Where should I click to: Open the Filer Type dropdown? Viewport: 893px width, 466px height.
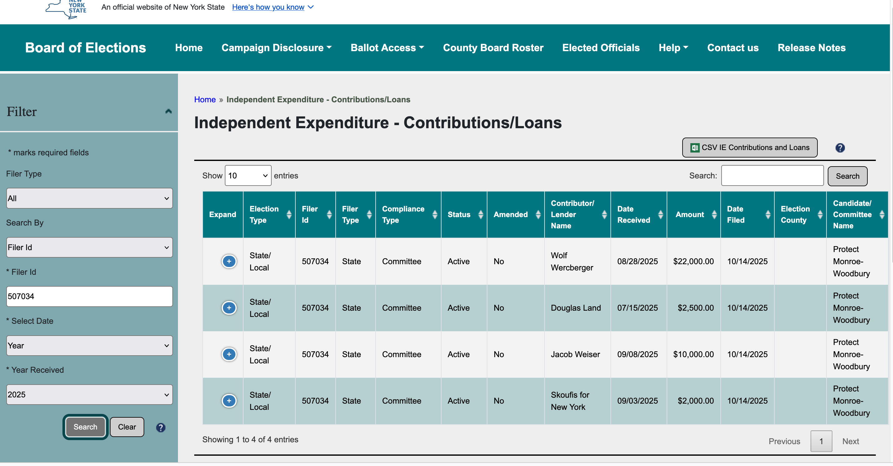[89, 198]
